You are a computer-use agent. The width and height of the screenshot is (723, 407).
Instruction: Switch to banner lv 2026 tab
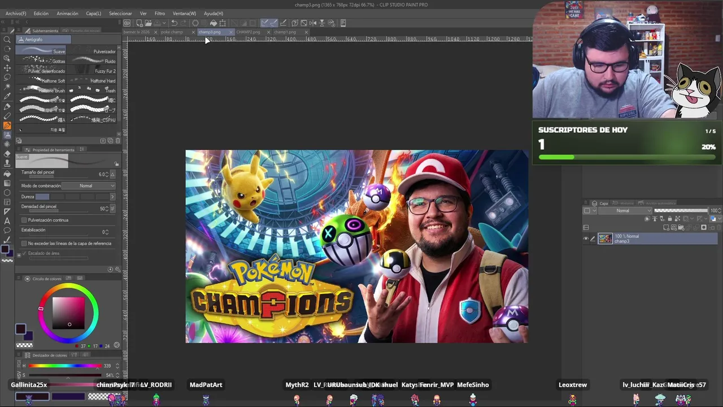tap(137, 32)
